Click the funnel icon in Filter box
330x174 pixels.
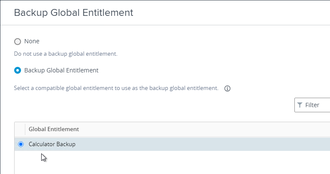[x=300, y=105]
